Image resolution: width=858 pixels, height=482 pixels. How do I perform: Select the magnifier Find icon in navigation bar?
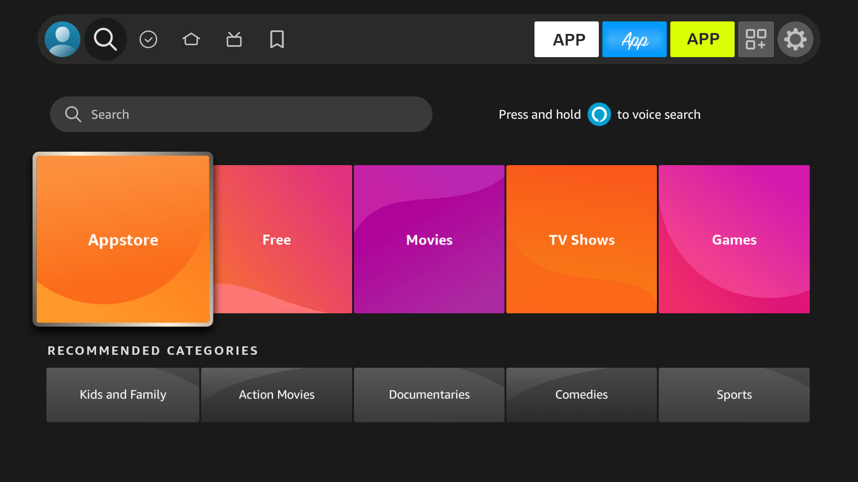pyautogui.click(x=105, y=39)
